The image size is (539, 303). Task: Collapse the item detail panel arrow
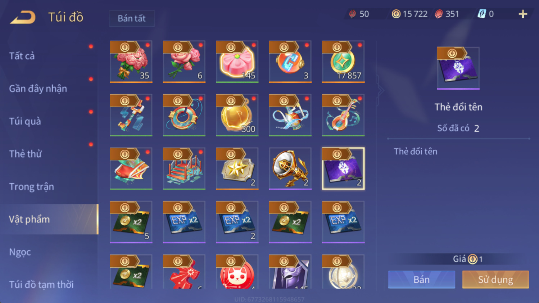[381, 91]
